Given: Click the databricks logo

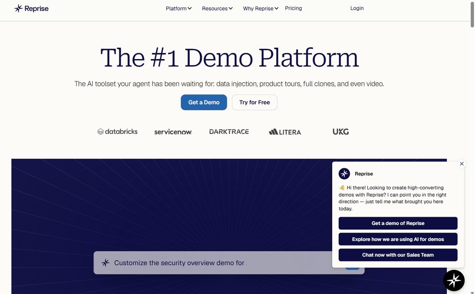Looking at the screenshot, I should point(117,132).
